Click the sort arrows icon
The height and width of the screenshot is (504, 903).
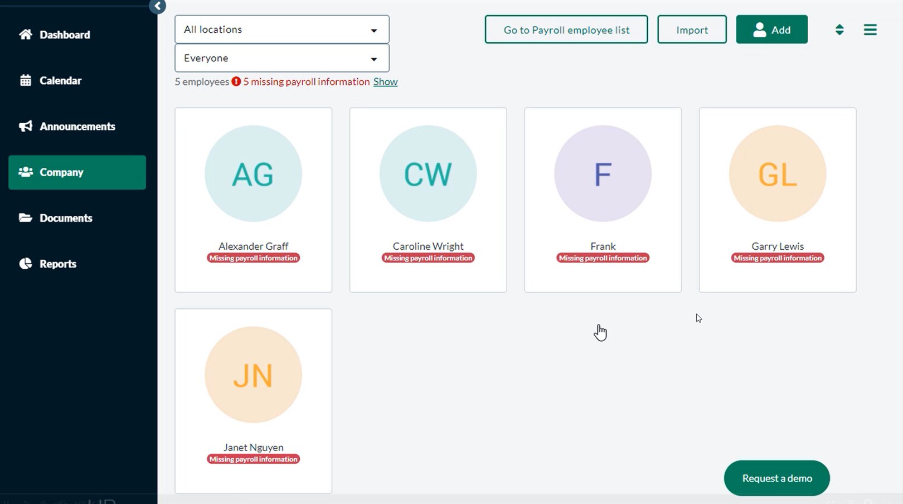click(839, 30)
